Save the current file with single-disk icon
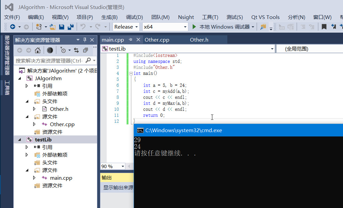343x208 pixels. 62,27
